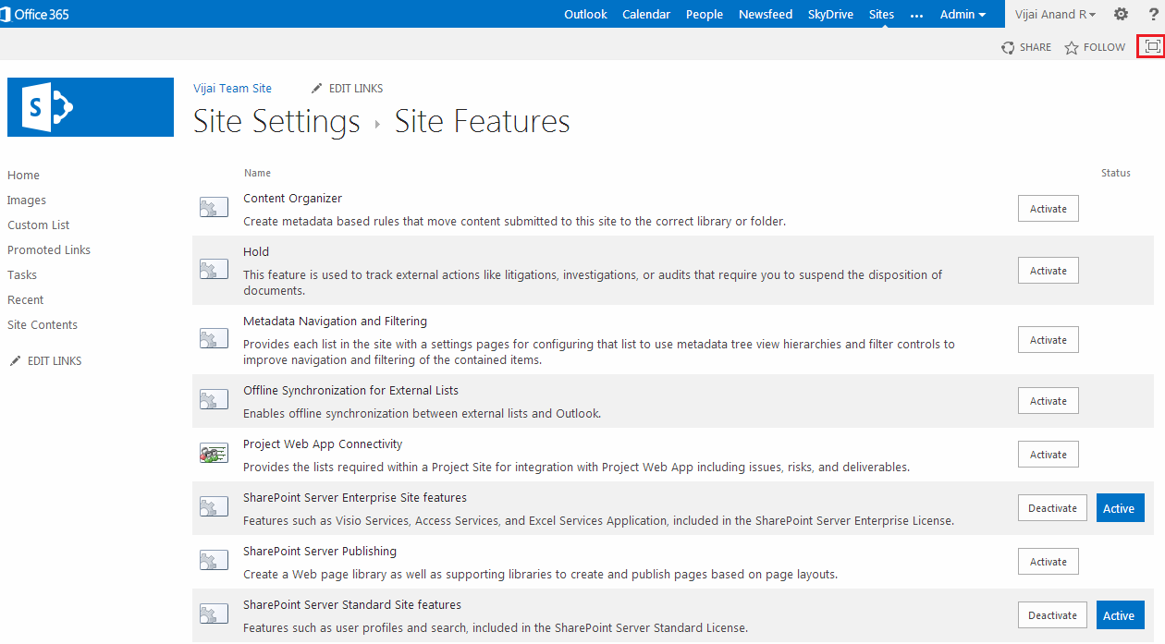Click the Follow star icon
This screenshot has width=1165, height=644.
click(x=1072, y=47)
